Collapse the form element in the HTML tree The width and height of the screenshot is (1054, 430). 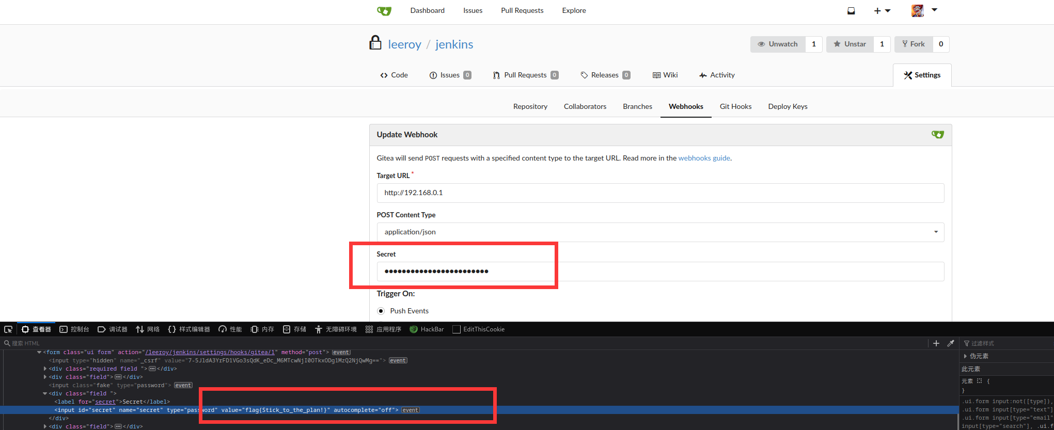tap(39, 353)
